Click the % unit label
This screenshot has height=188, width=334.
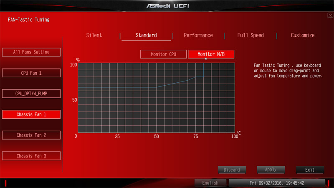click(78, 60)
